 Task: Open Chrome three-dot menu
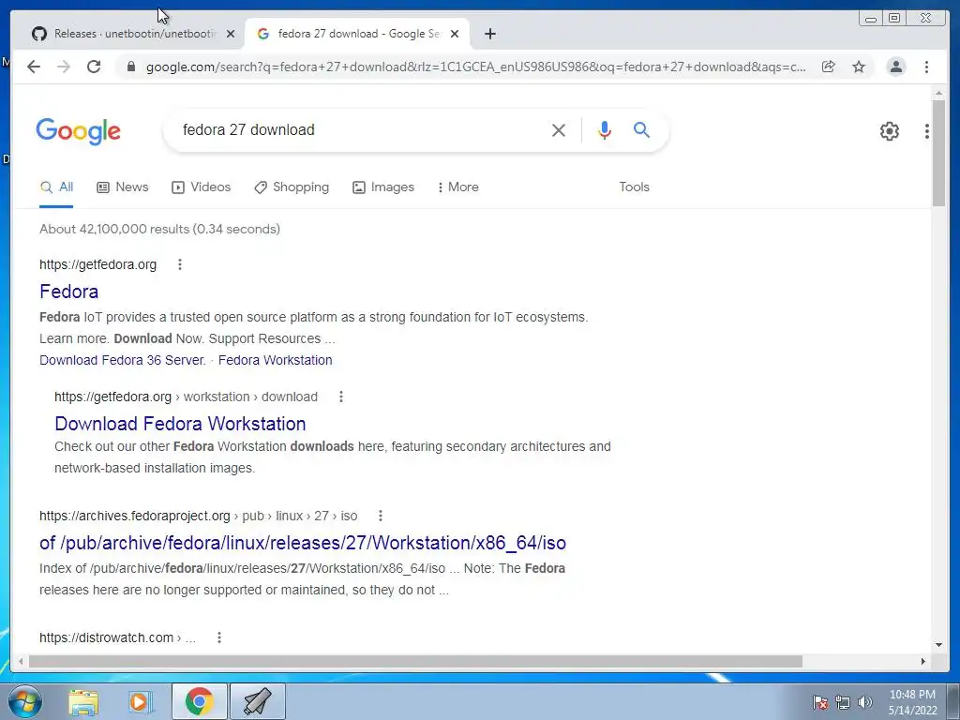[x=926, y=67]
